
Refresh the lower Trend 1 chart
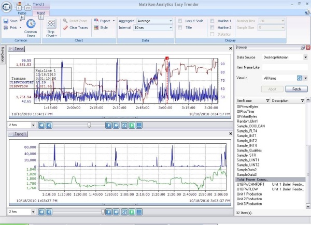(124, 212)
